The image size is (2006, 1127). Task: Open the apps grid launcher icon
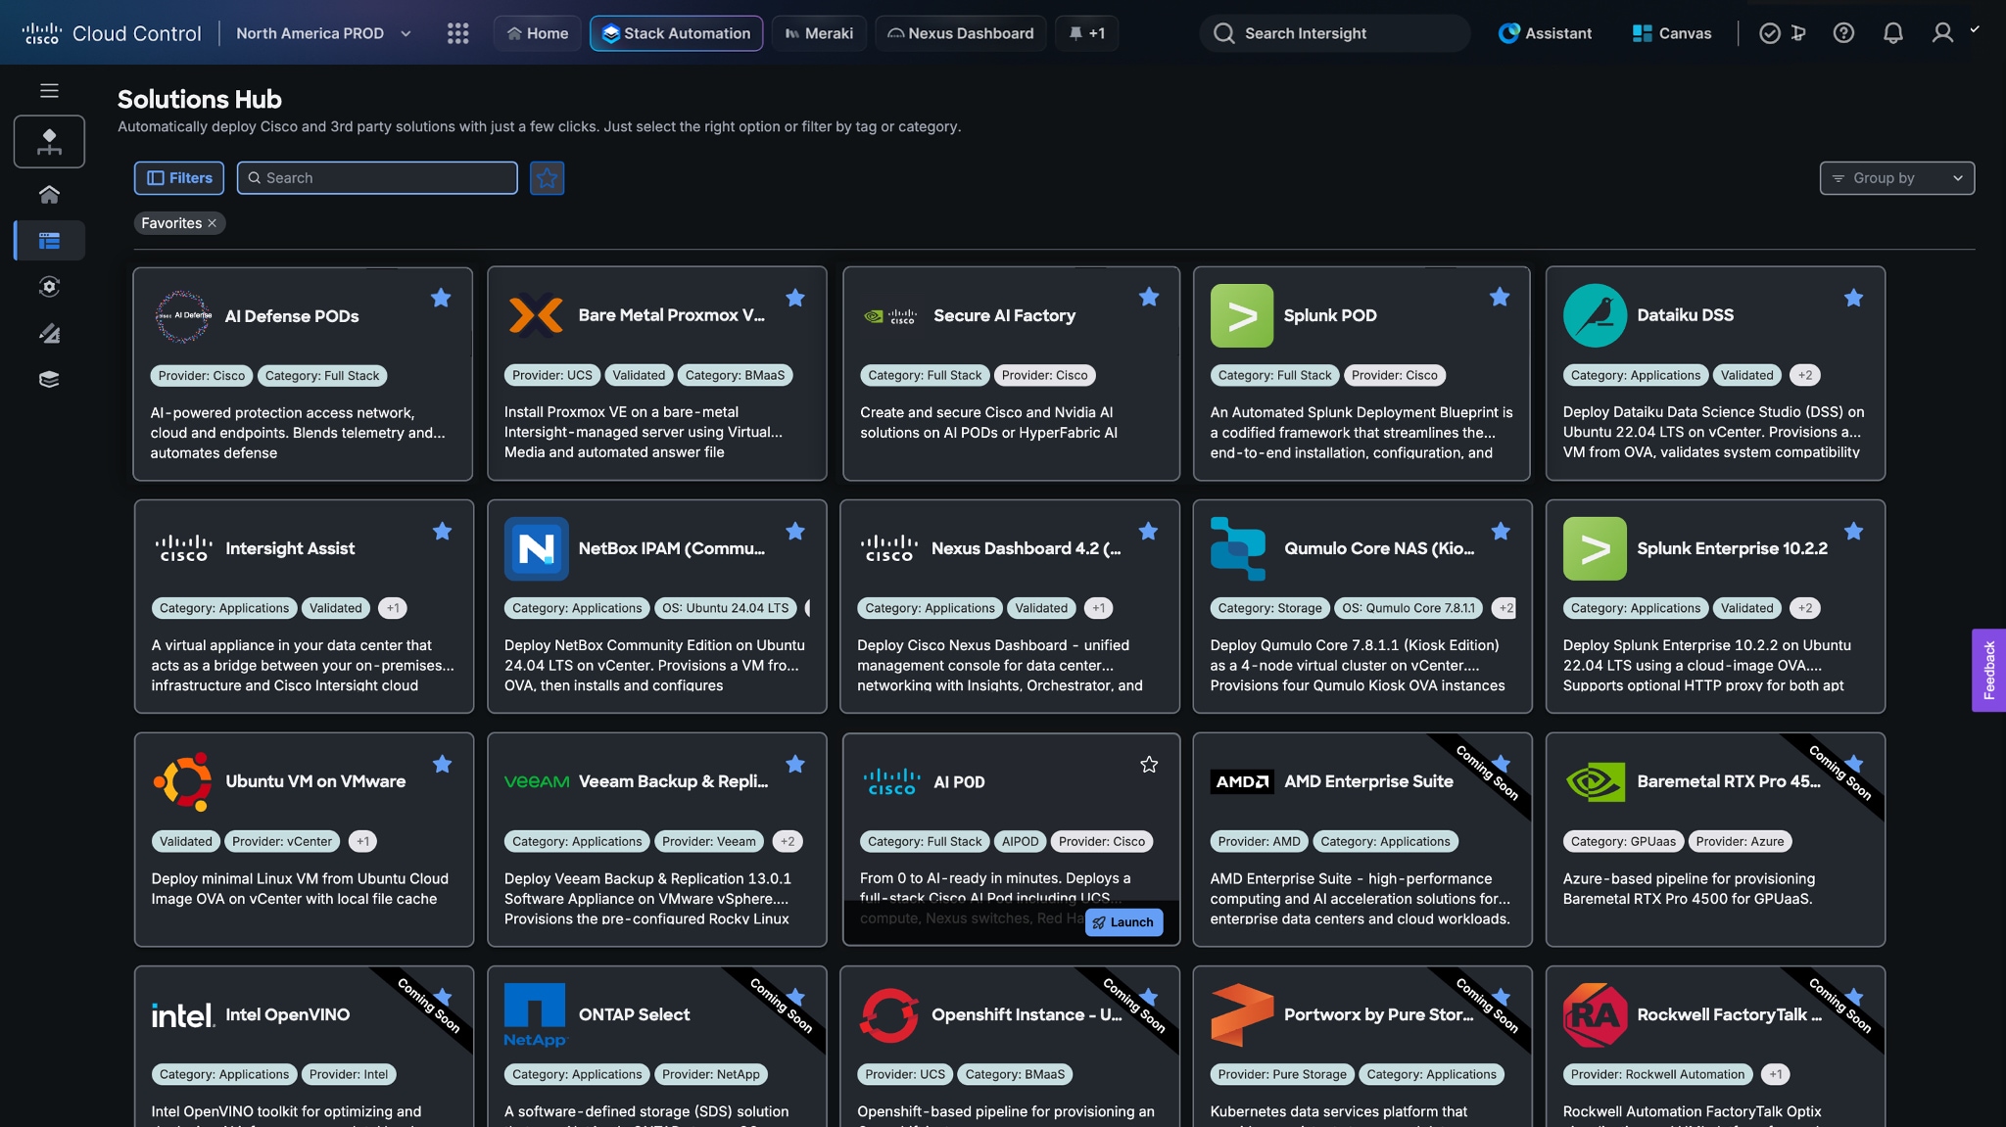pyautogui.click(x=457, y=33)
